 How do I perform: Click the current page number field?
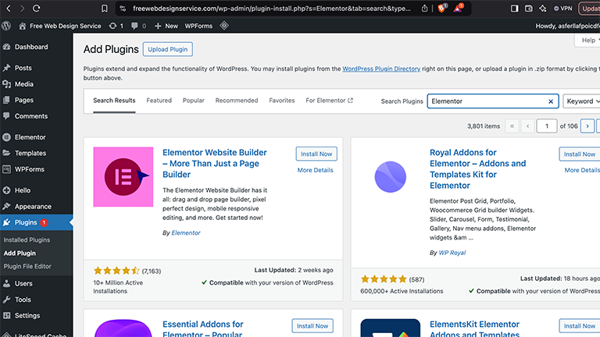[546, 126]
